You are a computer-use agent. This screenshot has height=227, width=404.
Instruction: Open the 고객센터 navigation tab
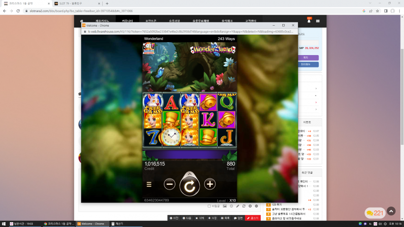250,21
